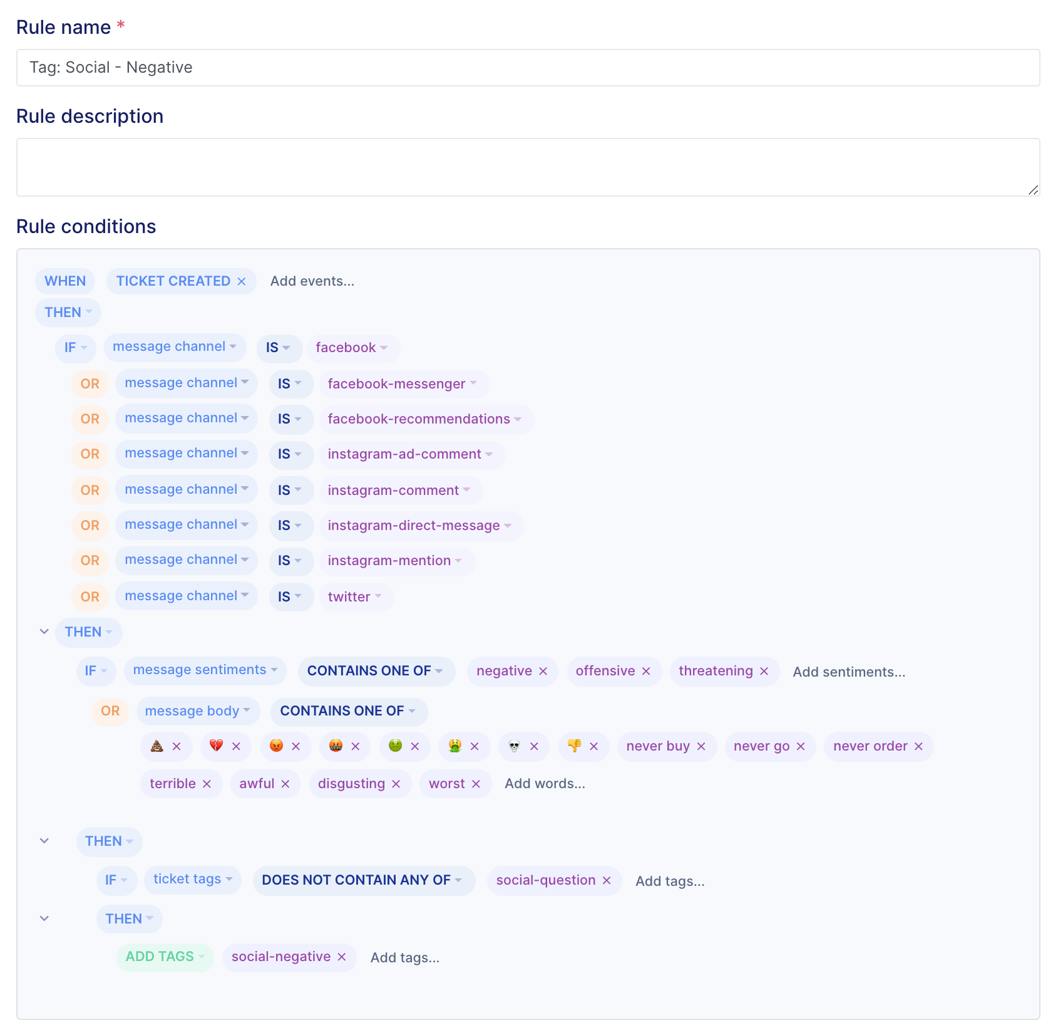Image resolution: width=1058 pixels, height=1035 pixels.
Task: Collapse the THEN block above ticket tags
Action: click(44, 841)
